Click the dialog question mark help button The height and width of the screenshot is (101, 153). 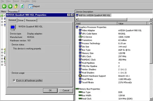coord(69,15)
